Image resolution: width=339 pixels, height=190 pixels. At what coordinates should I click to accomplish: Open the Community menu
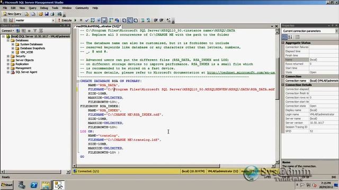(x=82, y=8)
